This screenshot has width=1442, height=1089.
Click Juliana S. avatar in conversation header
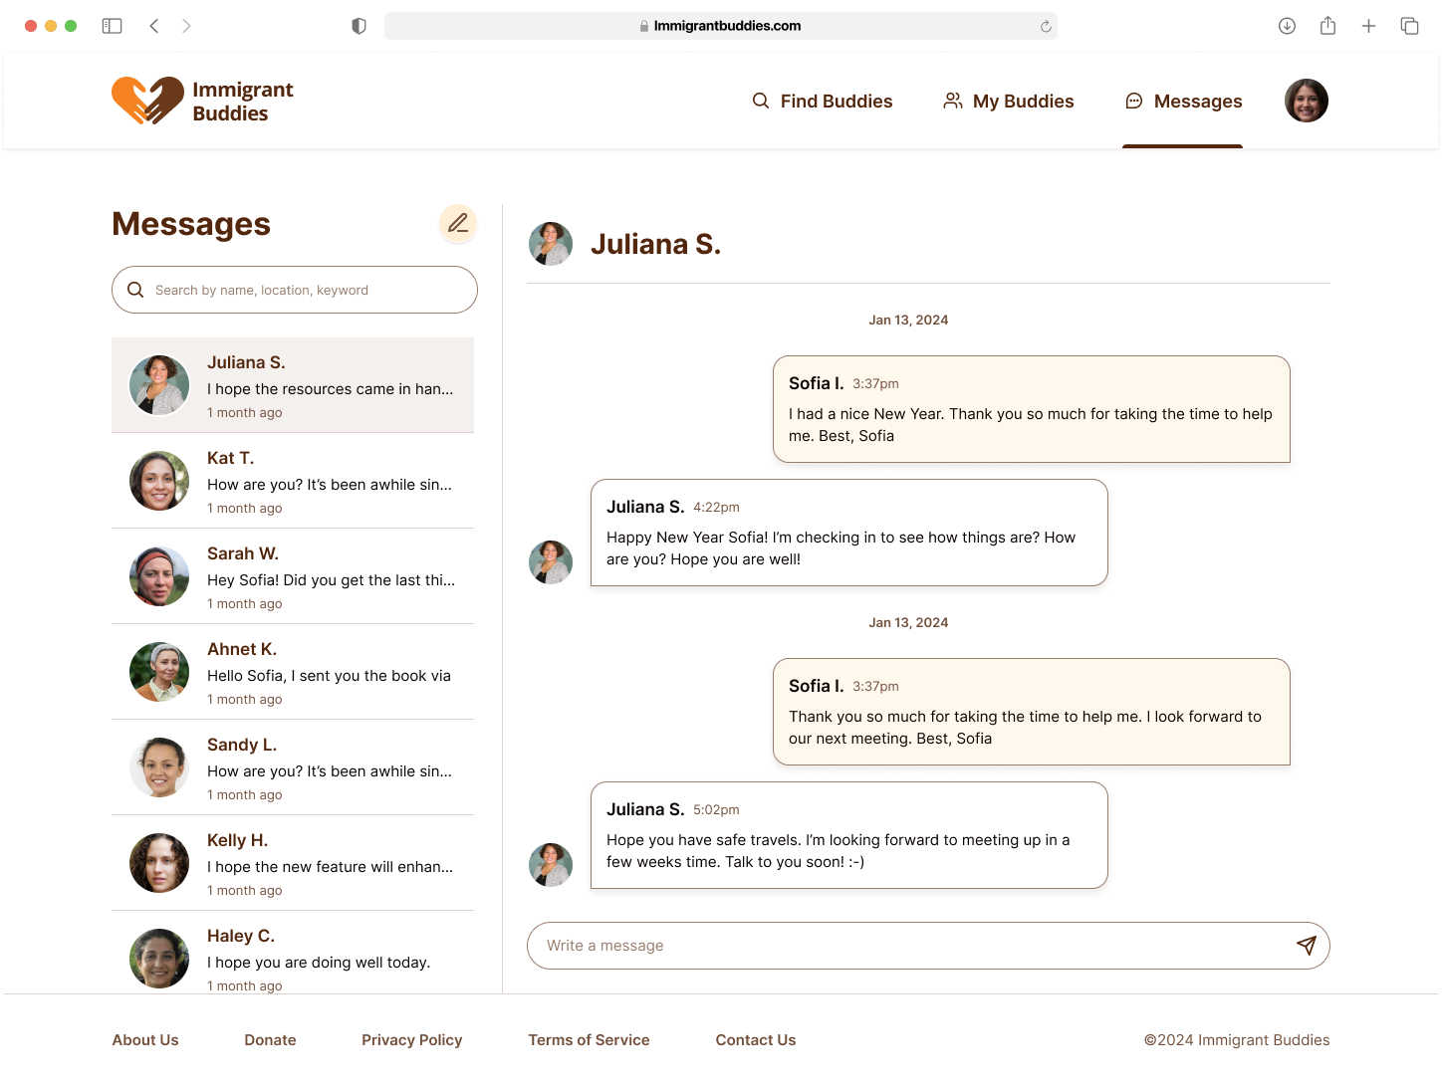(551, 244)
